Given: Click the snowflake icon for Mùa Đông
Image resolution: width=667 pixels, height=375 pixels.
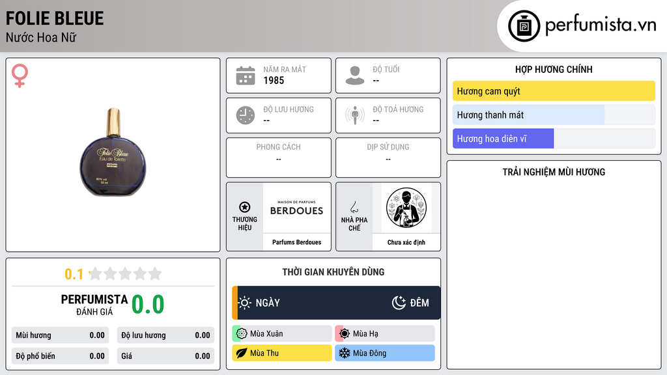Looking at the screenshot, I should pyautogui.click(x=345, y=353).
